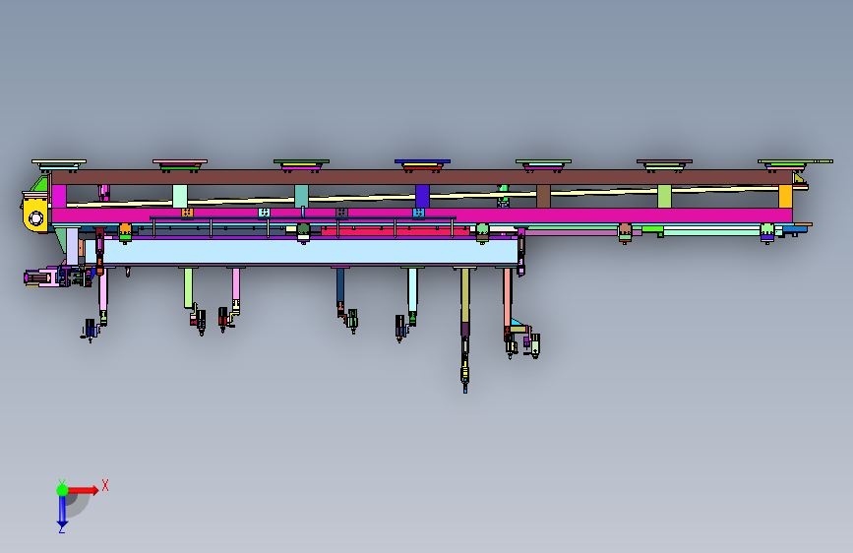Click the red X axis arrow of triad
This screenshot has width=853, height=553.
point(84,490)
